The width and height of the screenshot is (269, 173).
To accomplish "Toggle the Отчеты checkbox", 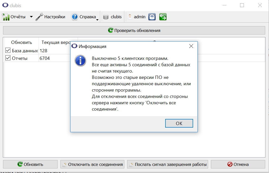I will coord(8,58).
